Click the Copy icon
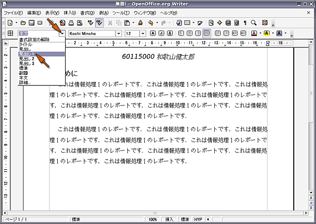This screenshot has height=224, width=316. click(x=118, y=23)
